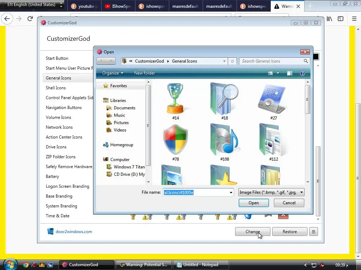Refresh the General Icons folder location
Screen dimensions: 361x270
coord(232,61)
